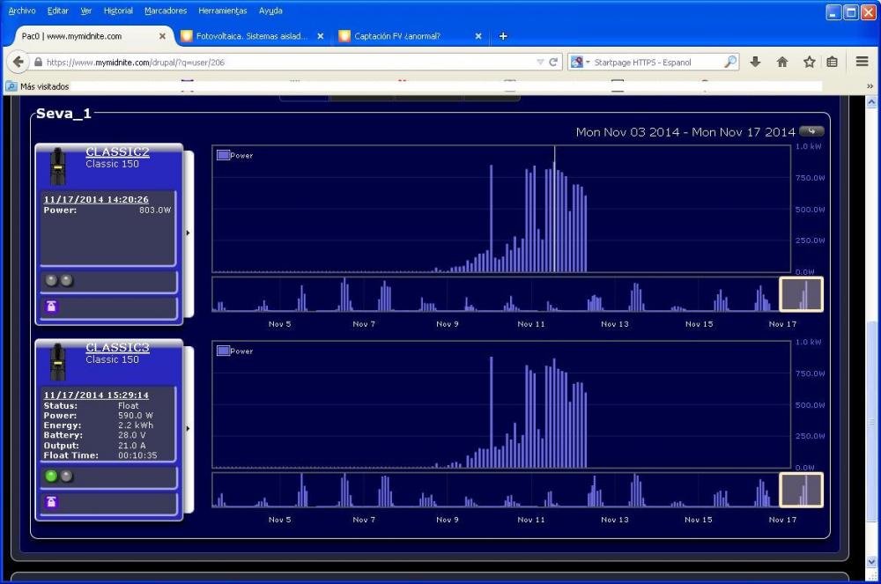Viewport: 881px width, 584px height.
Task: Open the Ayuda menu
Action: point(270,11)
